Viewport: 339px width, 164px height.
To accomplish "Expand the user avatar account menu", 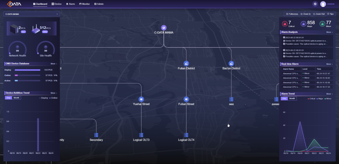I will (x=323, y=4).
